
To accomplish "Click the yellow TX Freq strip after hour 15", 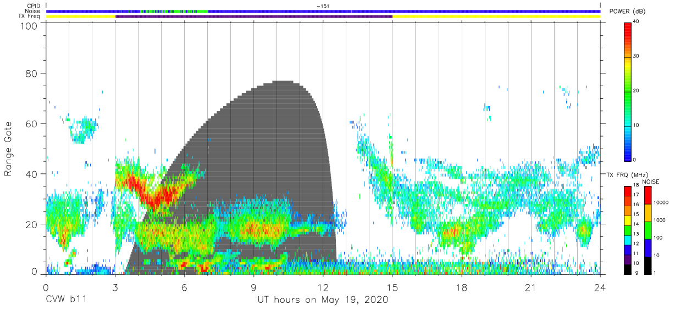I will coord(496,16).
